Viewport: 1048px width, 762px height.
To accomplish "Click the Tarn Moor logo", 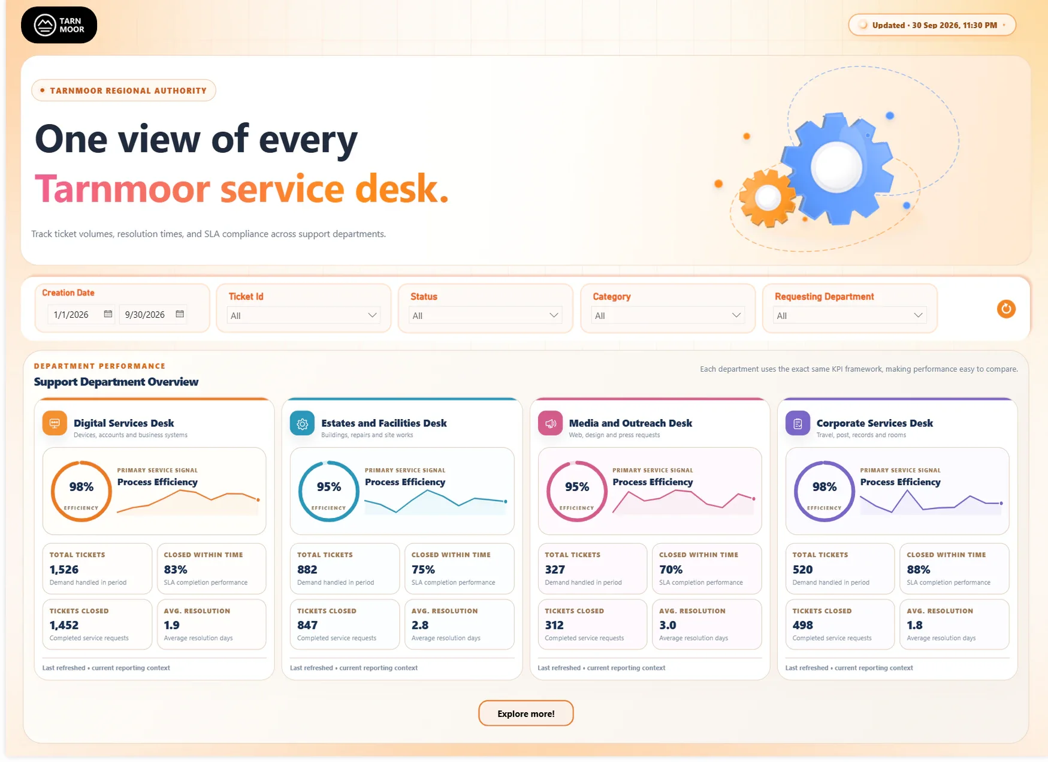I will [59, 25].
